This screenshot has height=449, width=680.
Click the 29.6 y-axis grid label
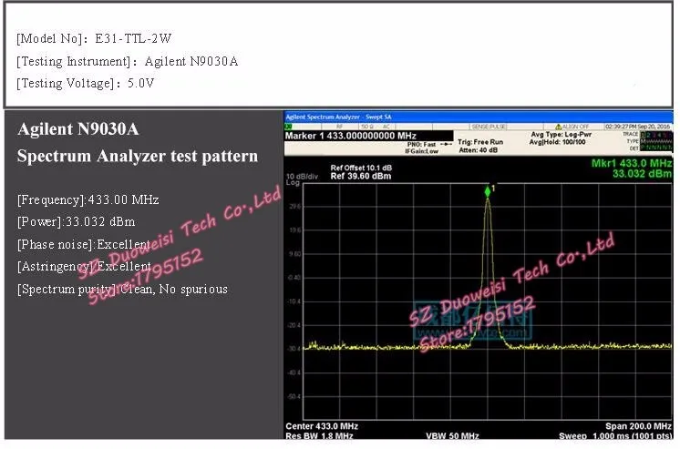pyautogui.click(x=295, y=207)
